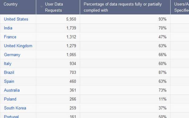Open the Poland country link
Viewport: 189px width, 118px height.
point(10,99)
